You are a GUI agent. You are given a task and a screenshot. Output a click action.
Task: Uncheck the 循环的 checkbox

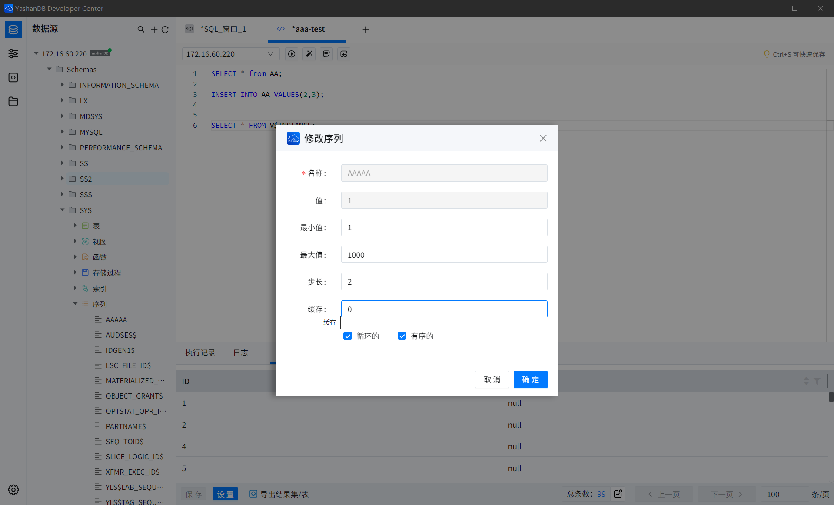click(x=348, y=336)
